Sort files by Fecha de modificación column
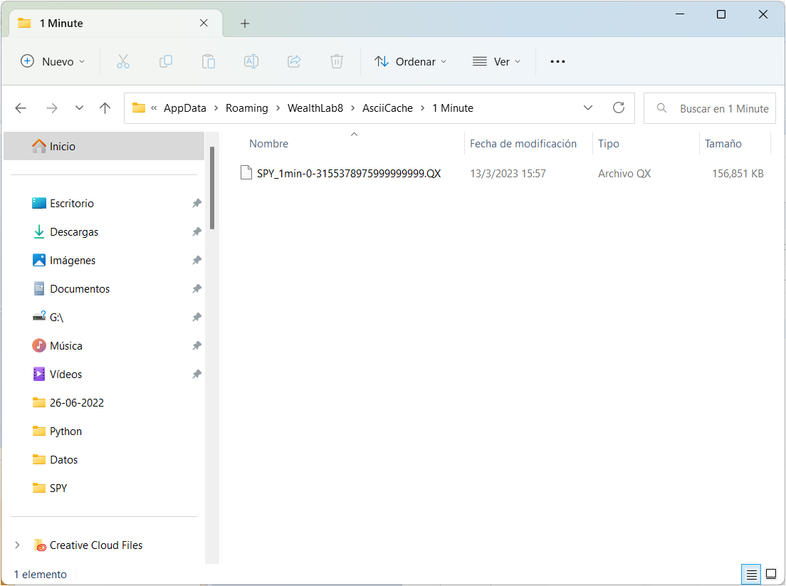This screenshot has width=786, height=586. [x=523, y=144]
